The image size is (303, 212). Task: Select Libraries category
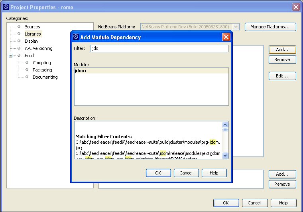[x=33, y=34]
